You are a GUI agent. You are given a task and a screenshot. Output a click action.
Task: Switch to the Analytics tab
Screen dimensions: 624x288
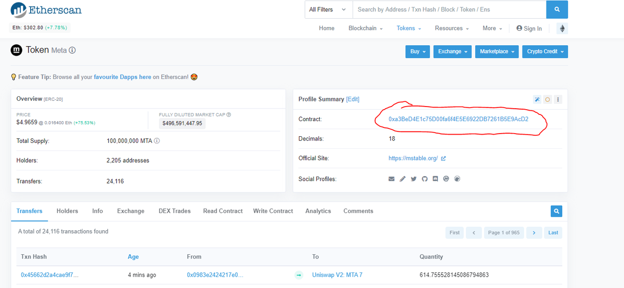tap(318, 211)
